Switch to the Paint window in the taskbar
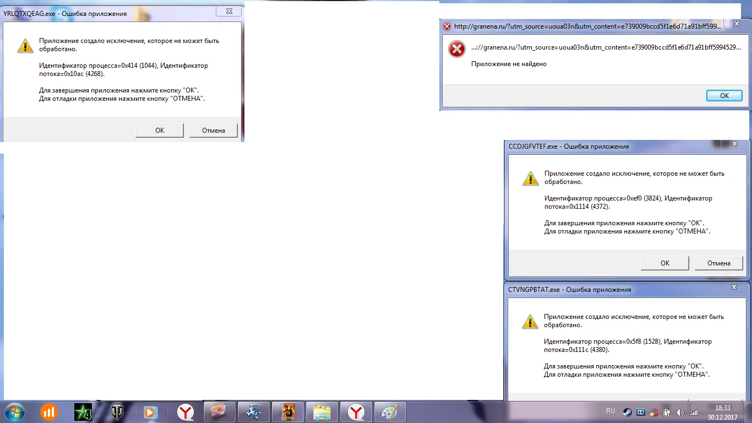The image size is (752, 423). (390, 412)
